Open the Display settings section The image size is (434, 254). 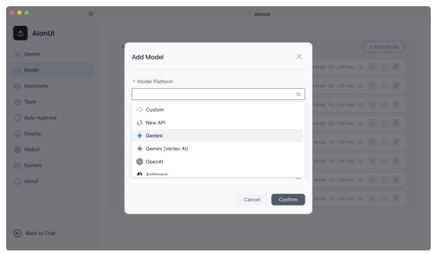pos(32,133)
